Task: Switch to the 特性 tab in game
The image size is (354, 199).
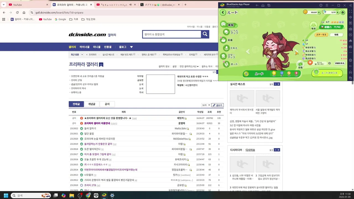Action: [336, 35]
